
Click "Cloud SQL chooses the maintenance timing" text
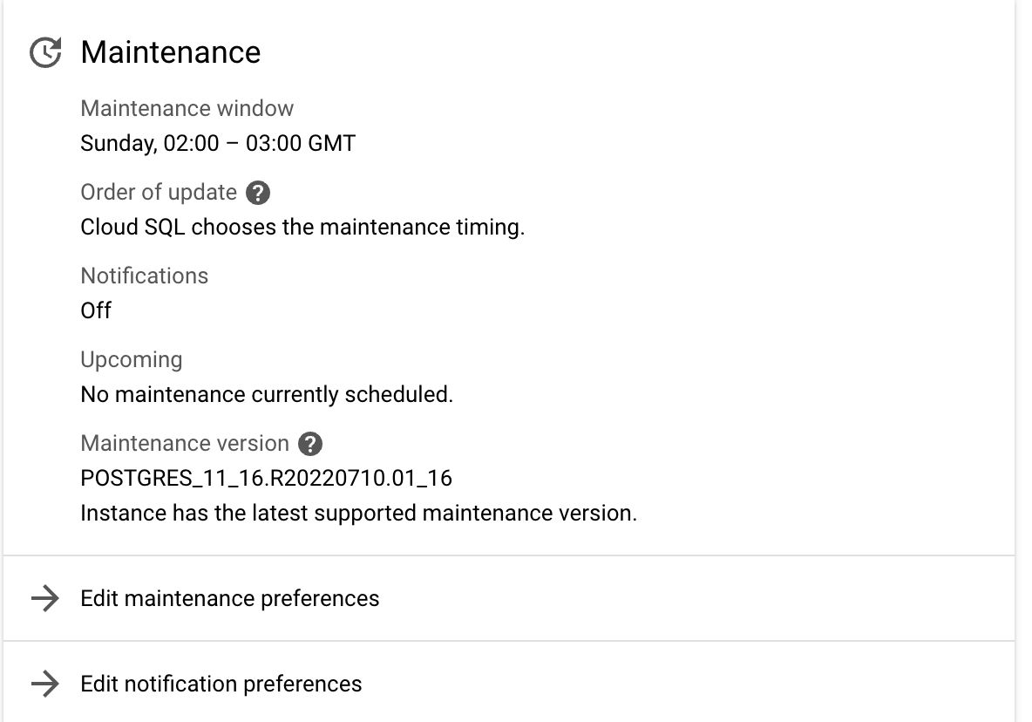tap(302, 227)
